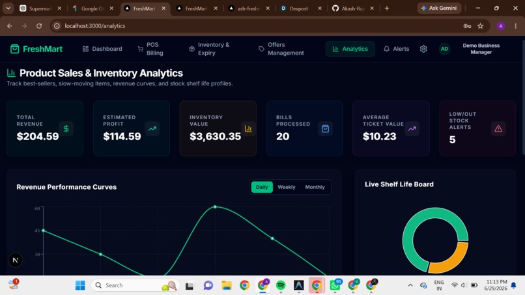Show hidden system tray icons
Screen dimensions: 525x295
[x=410, y=285]
